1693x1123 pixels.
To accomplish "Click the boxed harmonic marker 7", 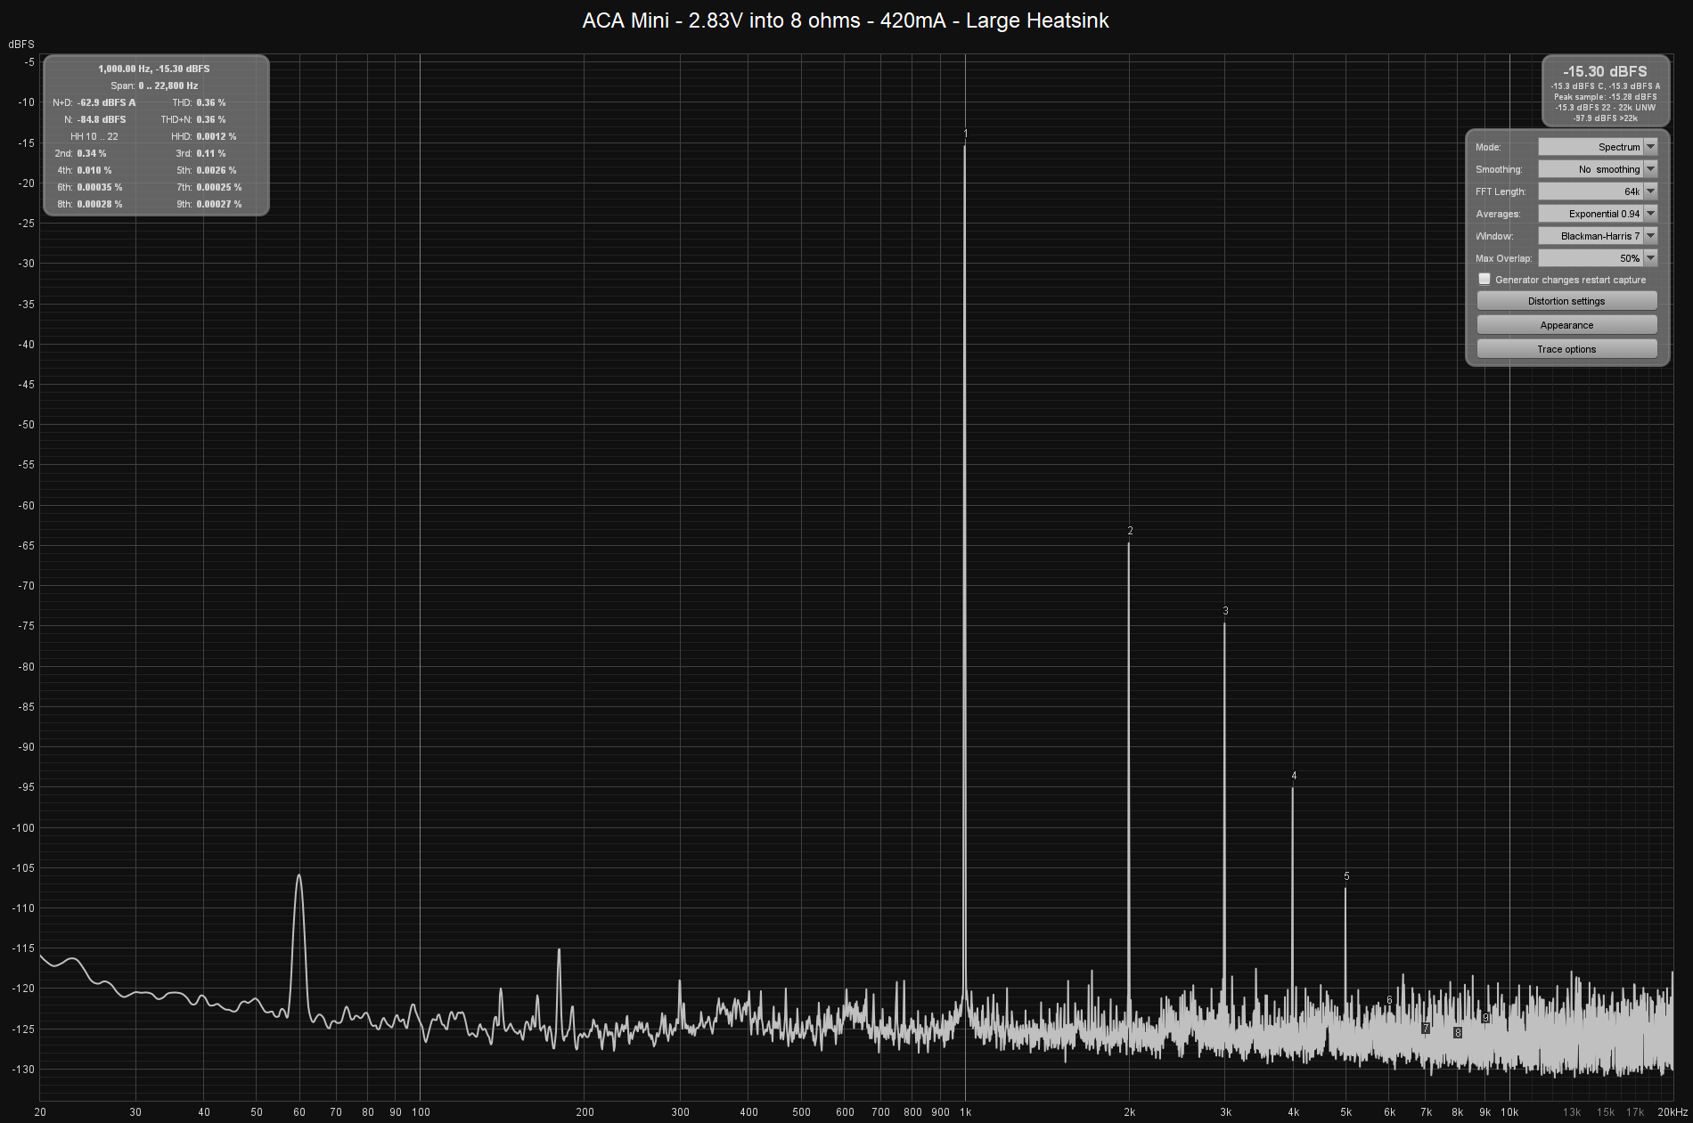I will (x=1426, y=1028).
